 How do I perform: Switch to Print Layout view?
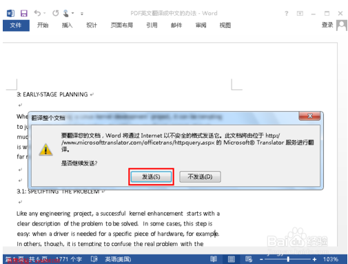(231, 259)
